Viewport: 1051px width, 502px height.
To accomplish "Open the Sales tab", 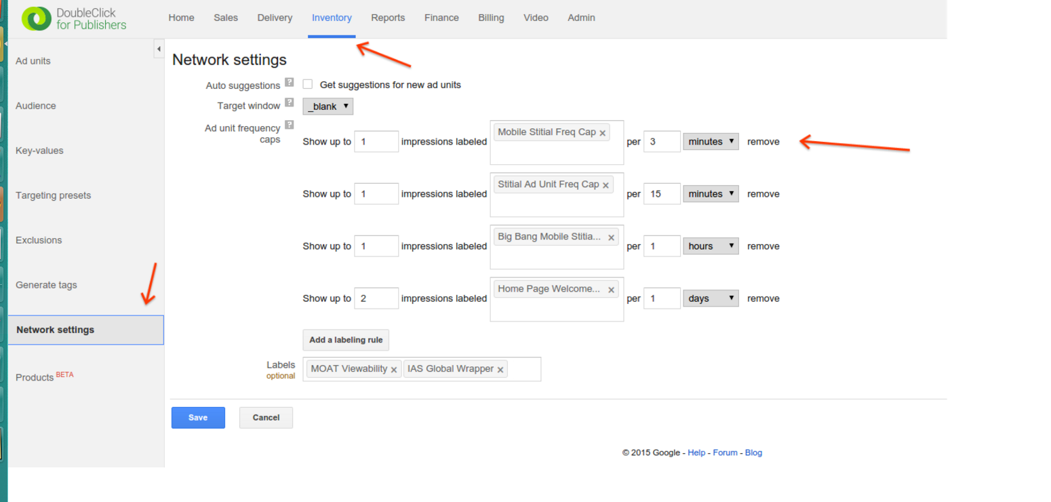I will click(226, 18).
